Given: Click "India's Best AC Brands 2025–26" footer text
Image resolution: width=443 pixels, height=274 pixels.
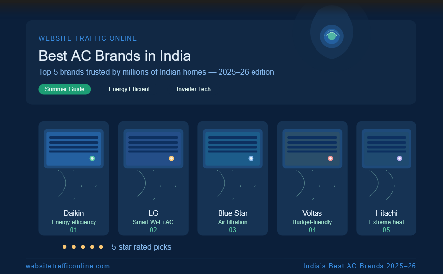Looking at the screenshot, I should pyautogui.click(x=360, y=266).
